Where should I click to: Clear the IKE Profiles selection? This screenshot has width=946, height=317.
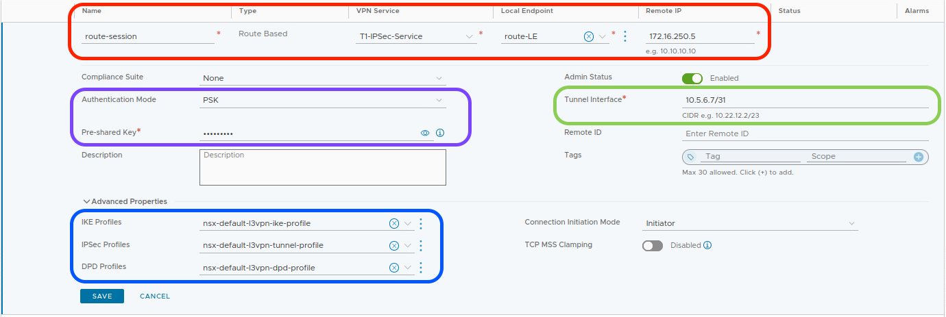394,223
